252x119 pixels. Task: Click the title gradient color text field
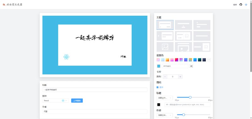click(x=187, y=105)
